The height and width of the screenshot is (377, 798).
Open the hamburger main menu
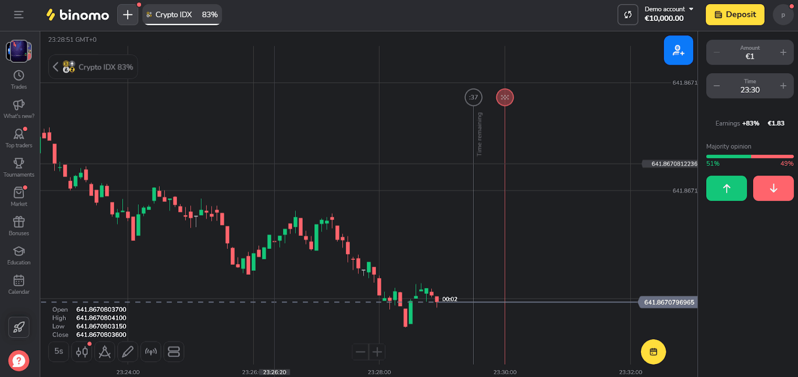[19, 15]
